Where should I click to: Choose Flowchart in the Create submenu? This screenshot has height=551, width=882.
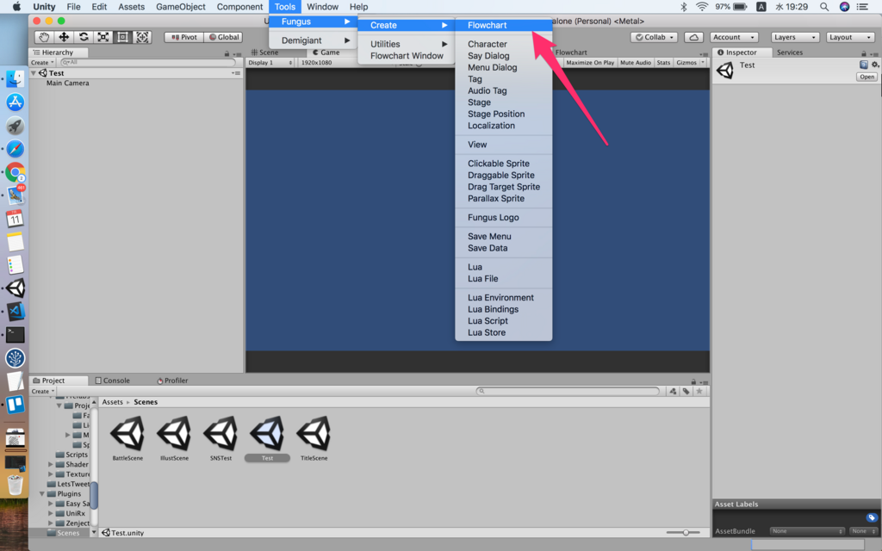pyautogui.click(x=503, y=25)
